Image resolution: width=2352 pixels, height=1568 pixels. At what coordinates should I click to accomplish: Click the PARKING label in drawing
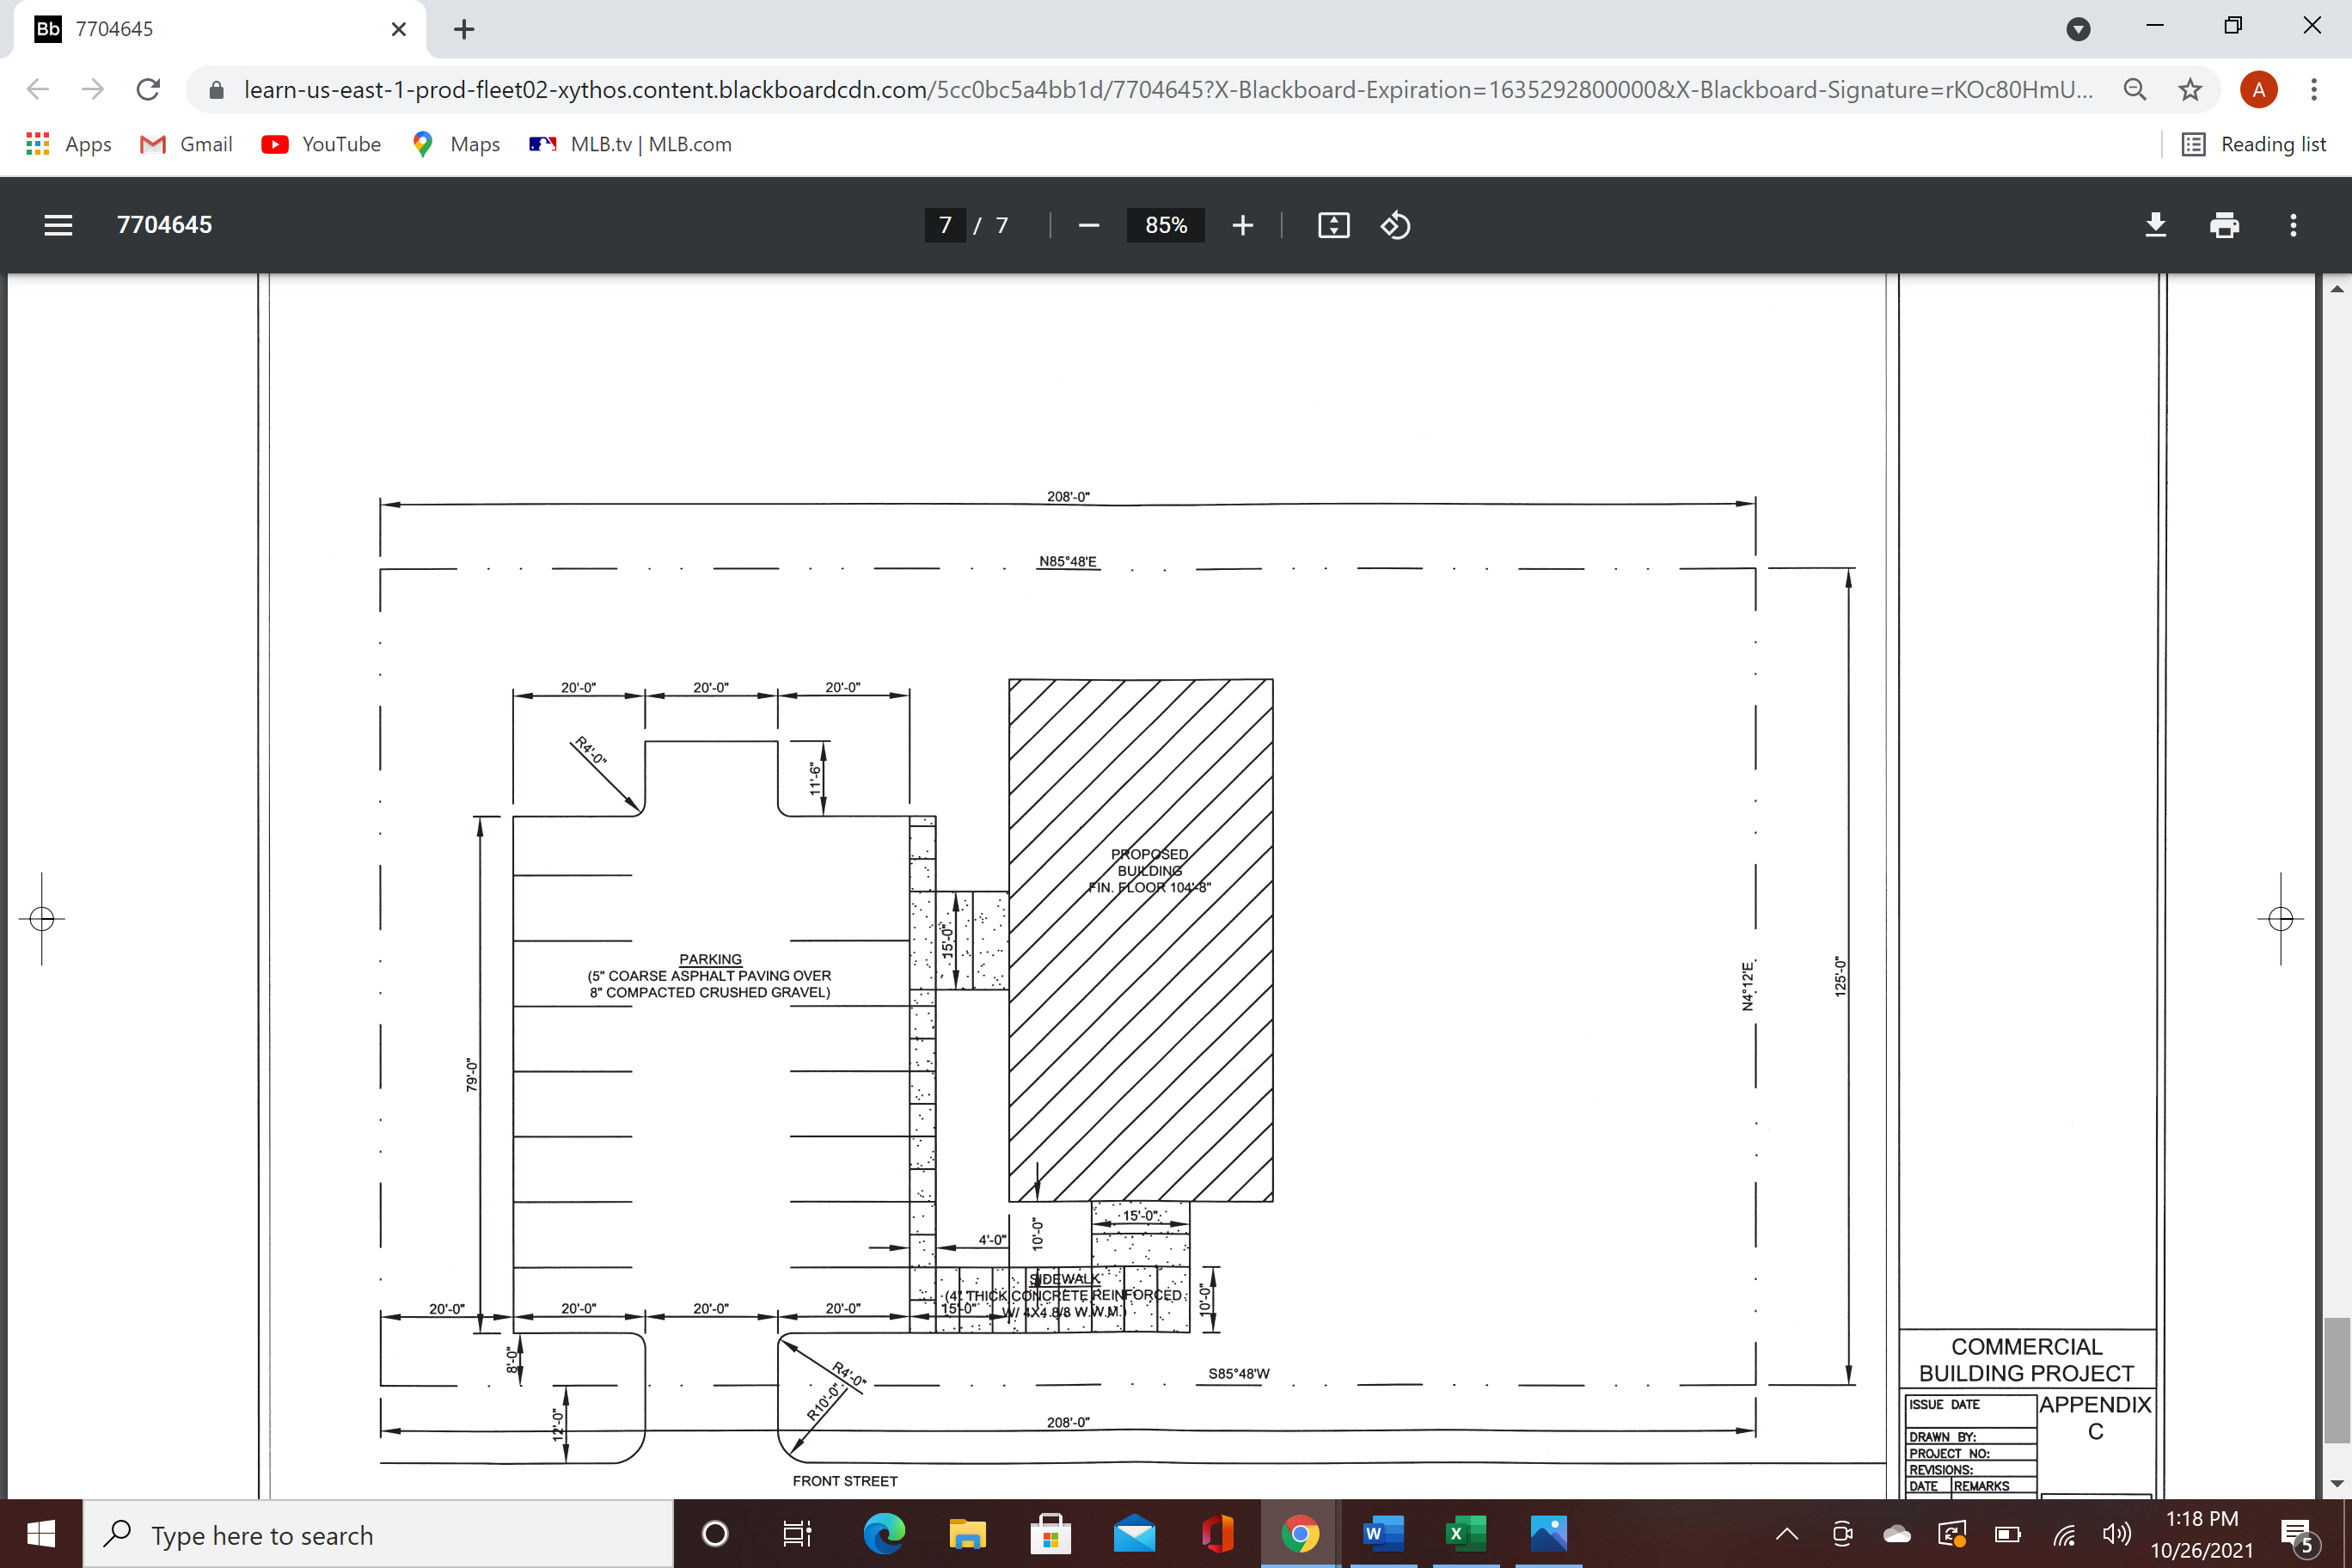coord(710,959)
